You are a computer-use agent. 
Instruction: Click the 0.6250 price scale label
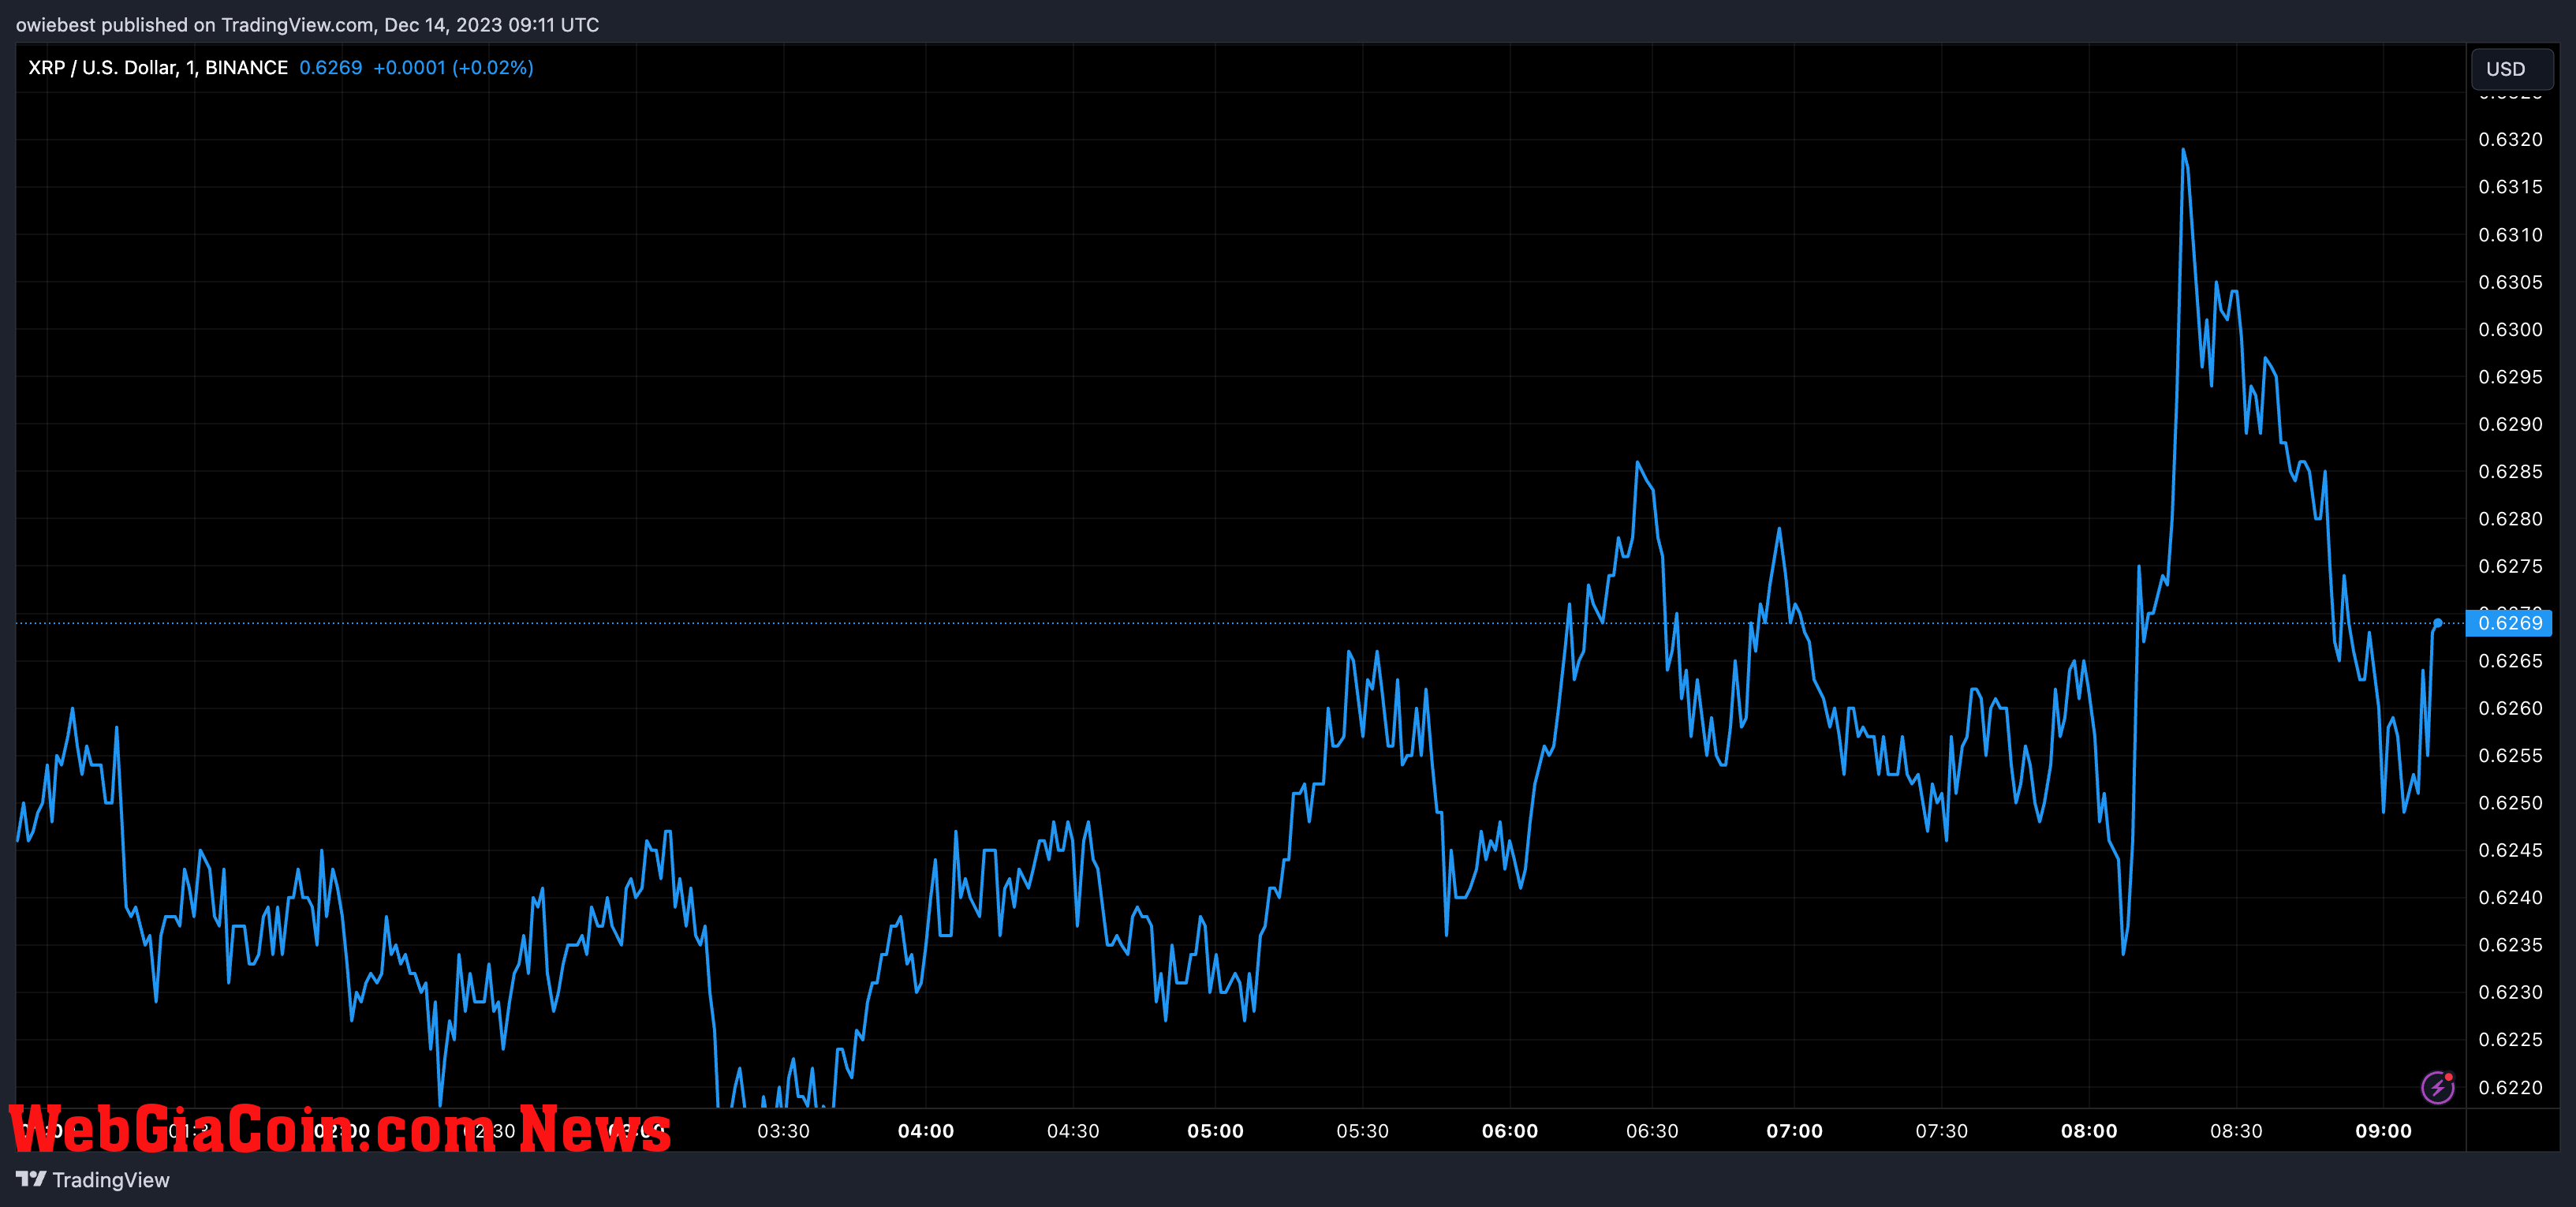[x=2510, y=803]
